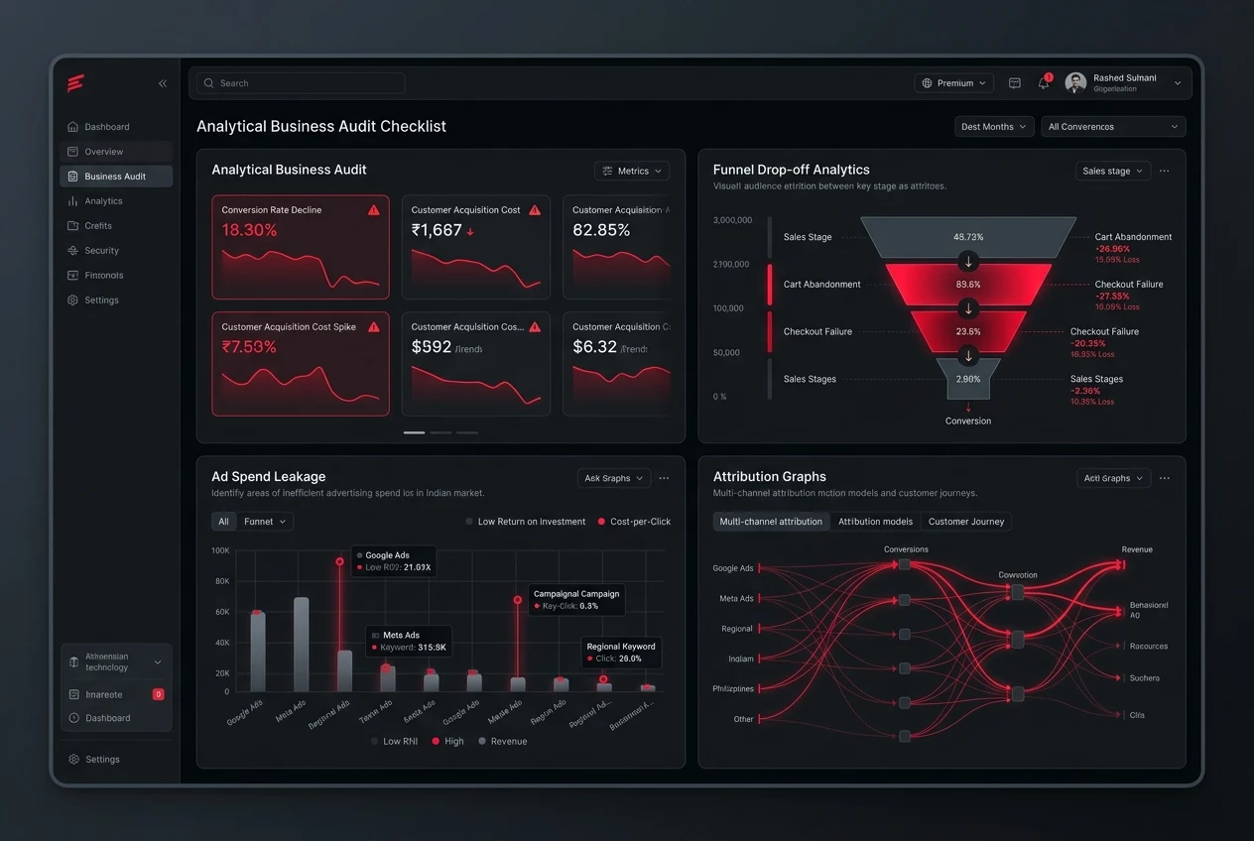Open the Dest Months dropdown
Viewport: 1254px width, 841px height.
pos(994,127)
